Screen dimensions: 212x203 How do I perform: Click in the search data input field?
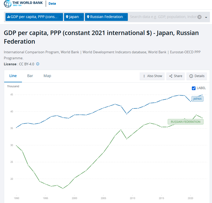point(162,17)
